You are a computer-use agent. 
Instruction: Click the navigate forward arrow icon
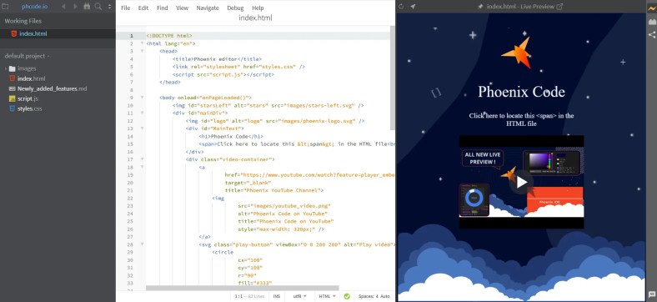[x=75, y=7]
